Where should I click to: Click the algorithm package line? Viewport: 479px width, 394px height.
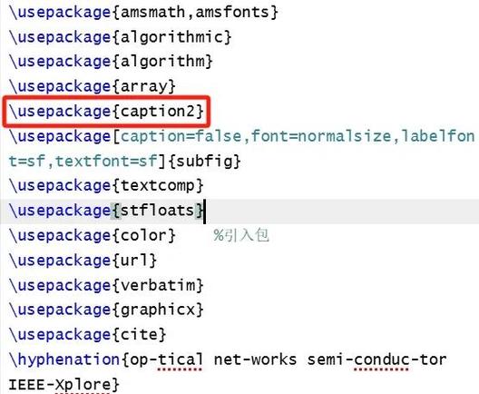tap(111, 62)
